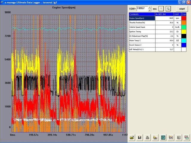Click the Col column header
Screen dimensions: 191x143
(184, 14)
